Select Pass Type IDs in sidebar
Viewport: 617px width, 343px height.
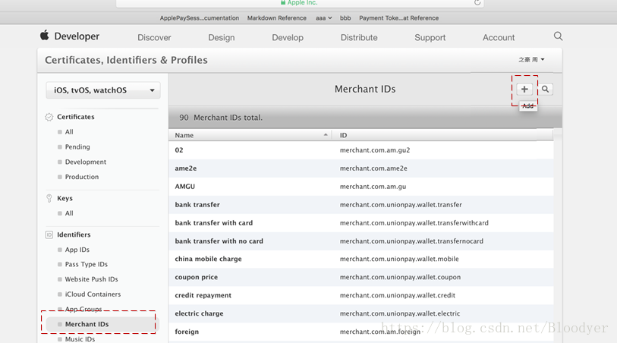87,264
